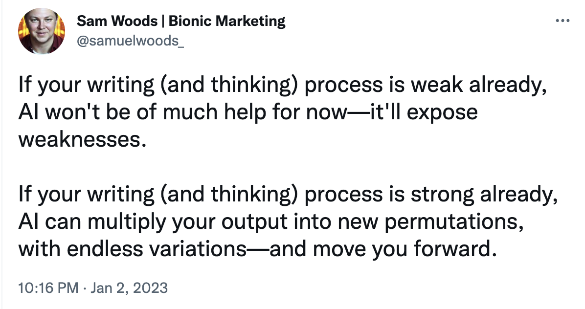The image size is (585, 309).
Task: Click the word "weaknesses." in the tweet
Action: [x=82, y=140]
